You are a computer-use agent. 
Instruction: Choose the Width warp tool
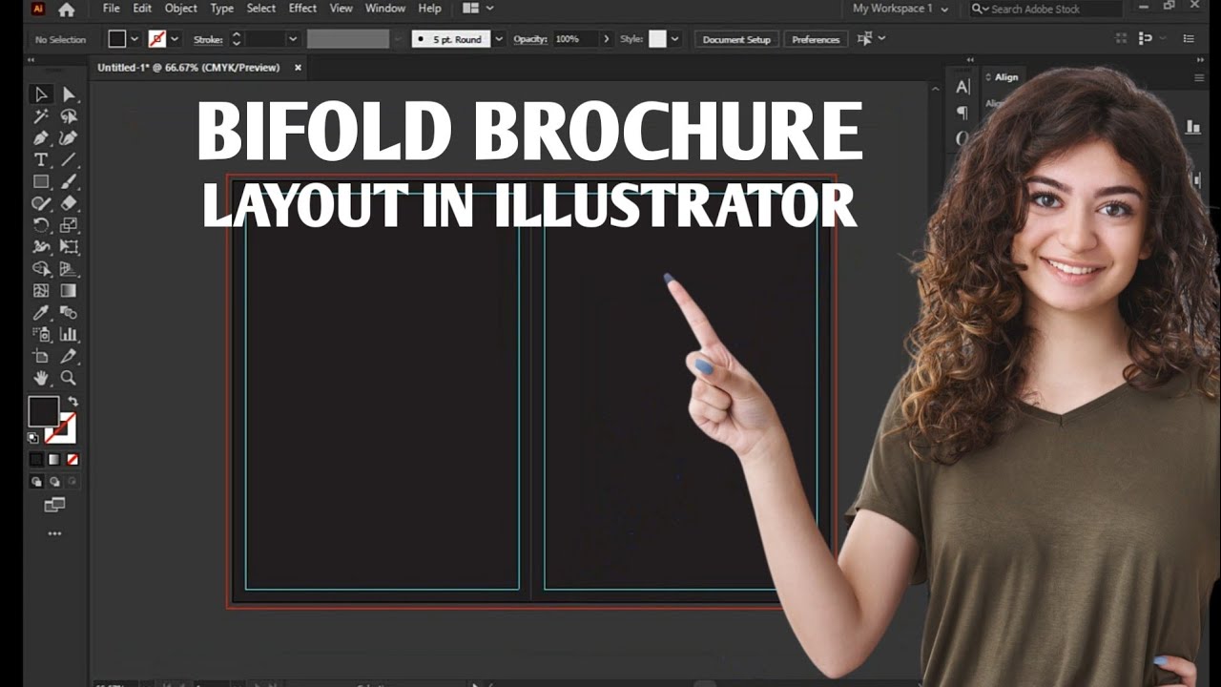pyautogui.click(x=41, y=247)
